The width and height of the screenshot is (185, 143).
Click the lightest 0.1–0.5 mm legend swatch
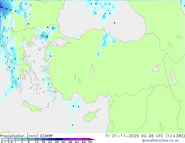coord(5,139)
